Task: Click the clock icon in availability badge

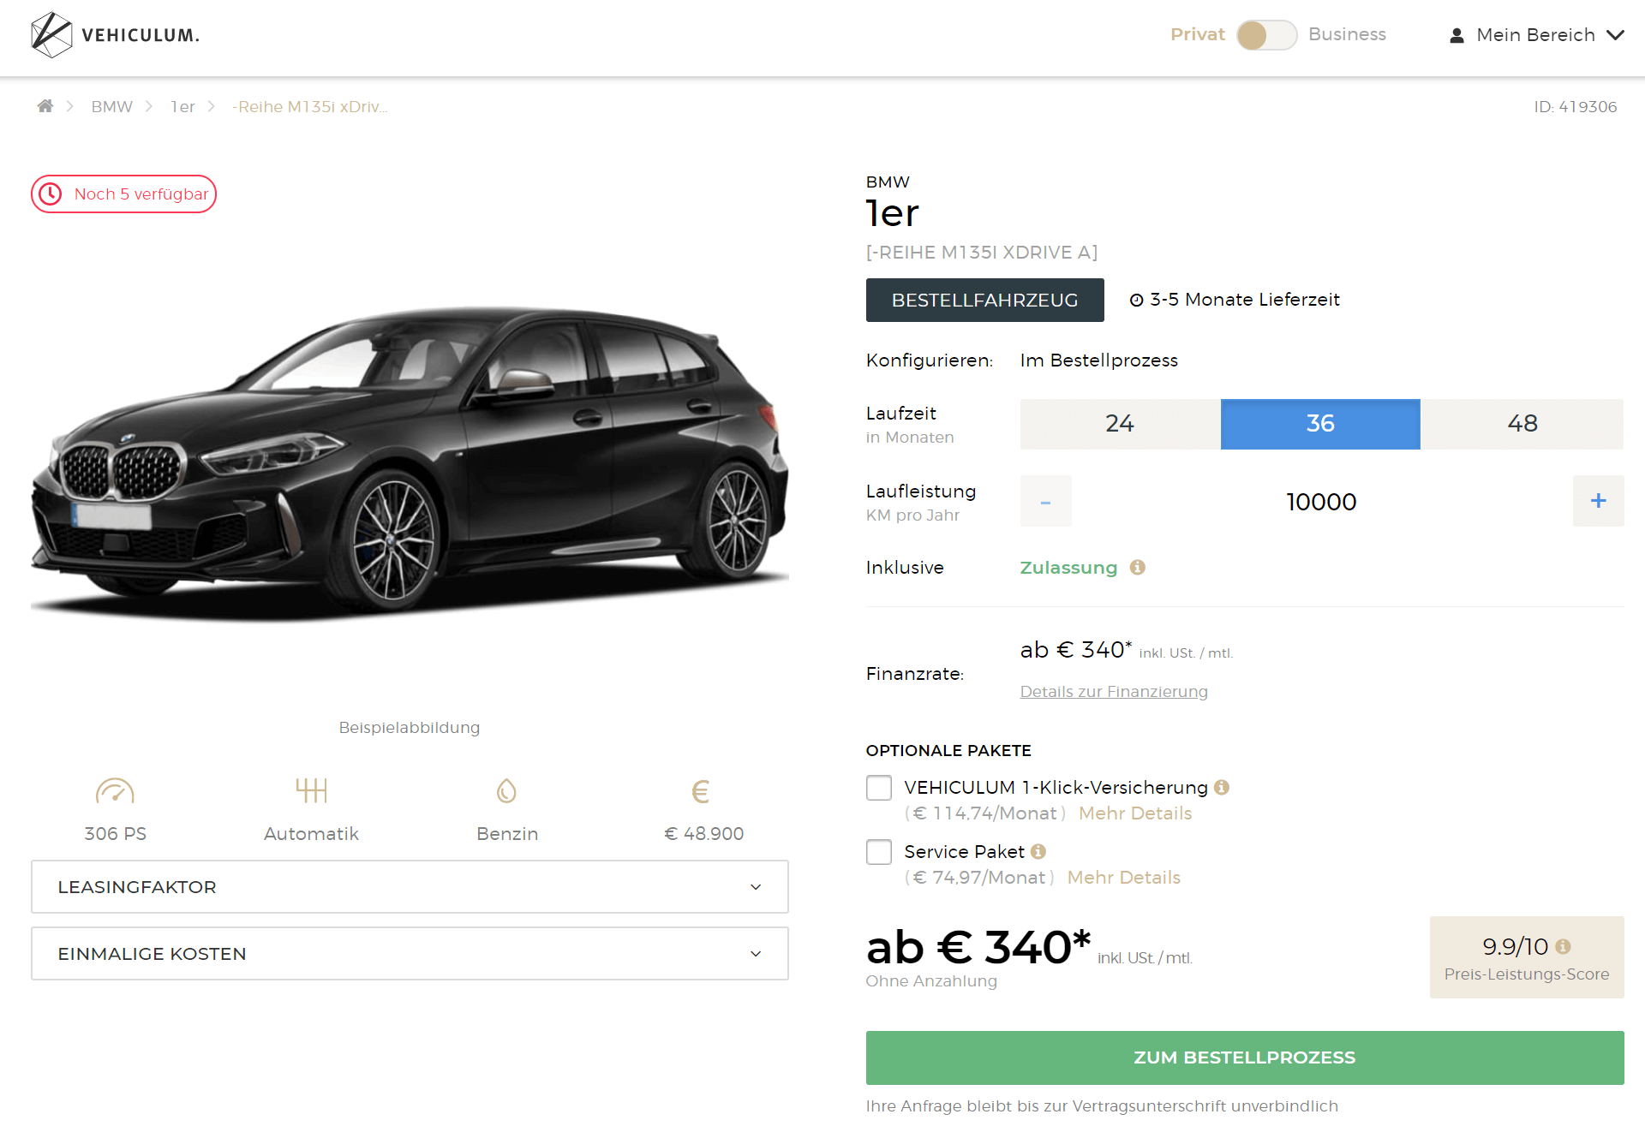Action: [51, 194]
